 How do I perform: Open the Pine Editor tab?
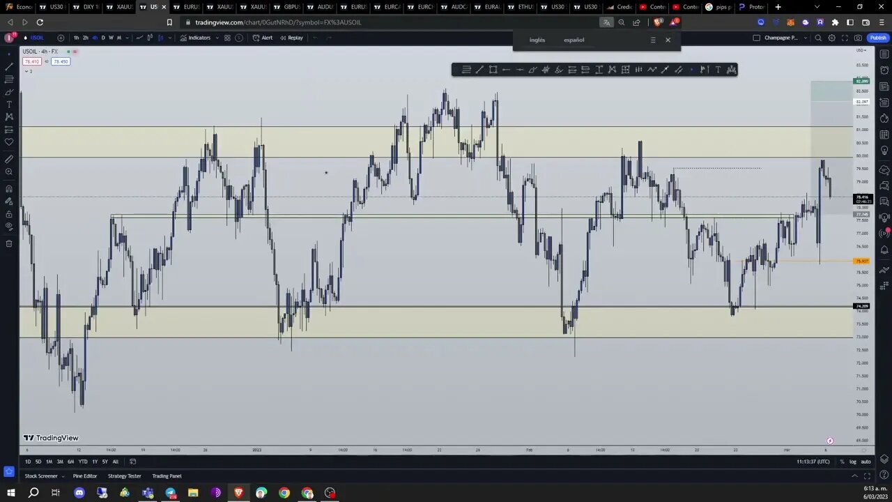click(x=85, y=476)
